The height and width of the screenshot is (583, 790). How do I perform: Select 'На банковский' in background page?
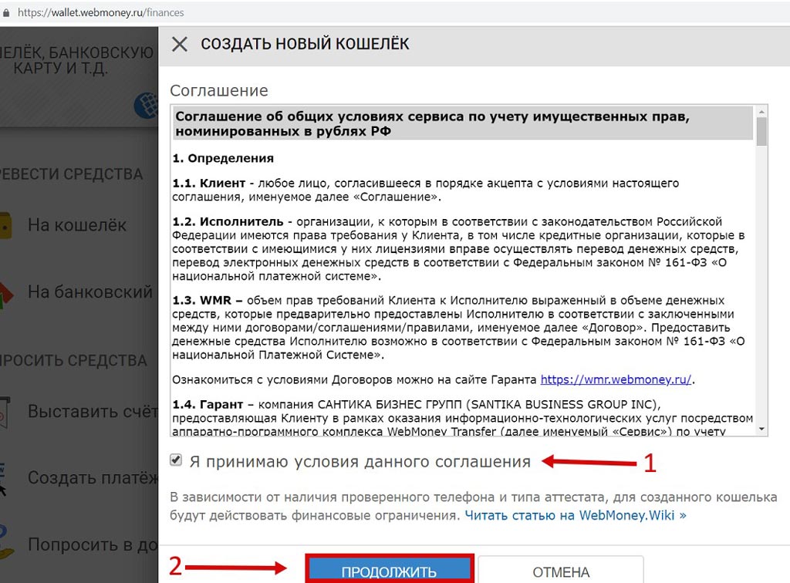pos(89,291)
